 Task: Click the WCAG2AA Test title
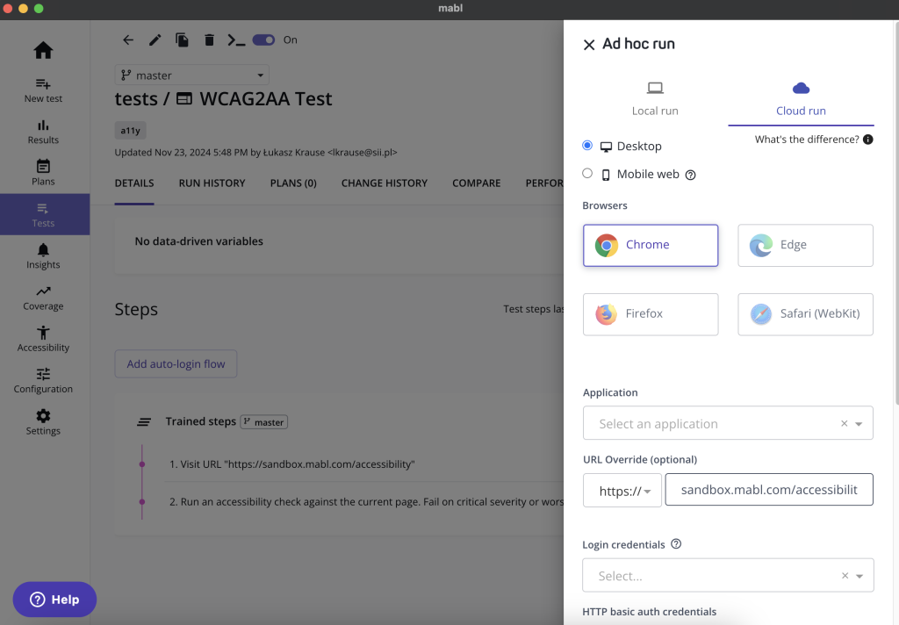point(265,98)
